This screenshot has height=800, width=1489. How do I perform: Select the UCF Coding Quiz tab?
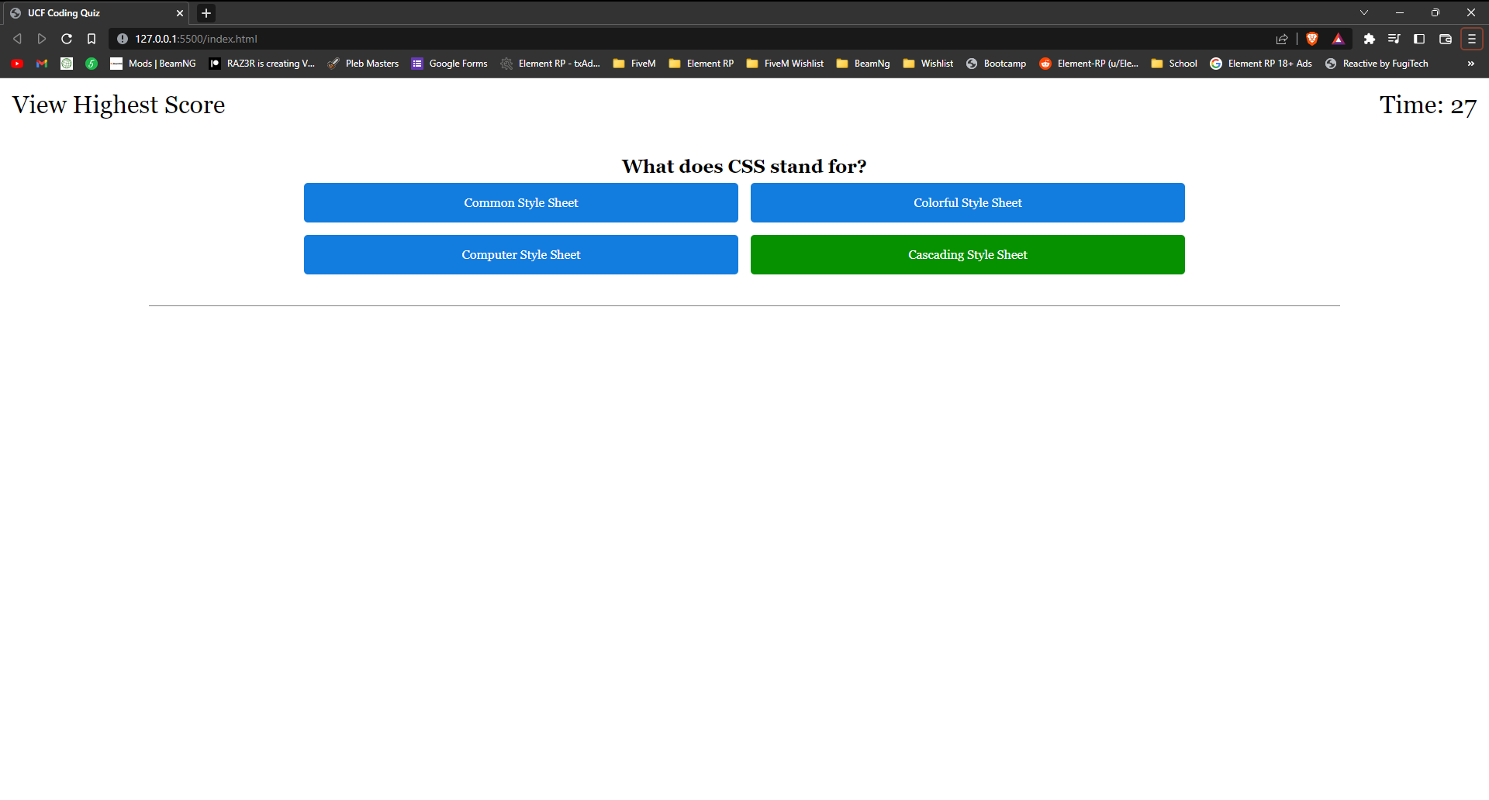tap(95, 13)
